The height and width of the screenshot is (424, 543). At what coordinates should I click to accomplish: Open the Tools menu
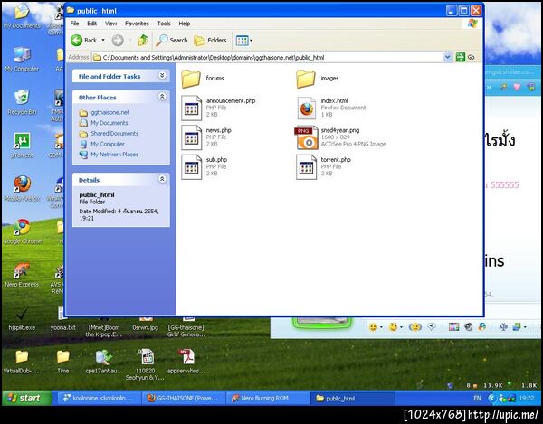(164, 24)
